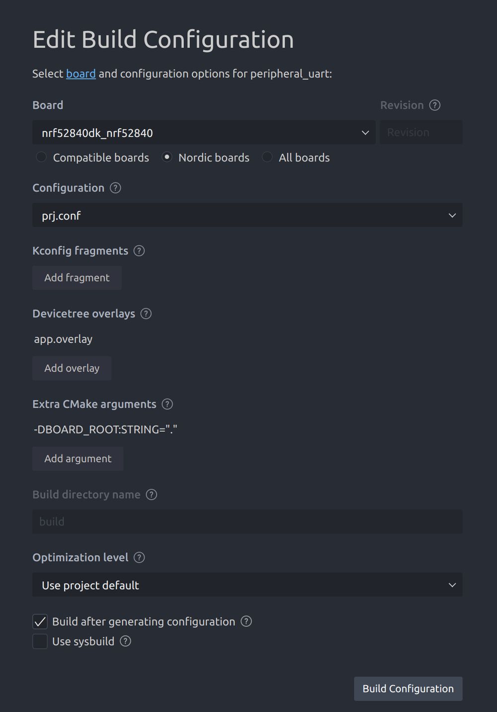497x712 pixels.
Task: Uncheck Build after generating configuration
Action: tap(40, 621)
